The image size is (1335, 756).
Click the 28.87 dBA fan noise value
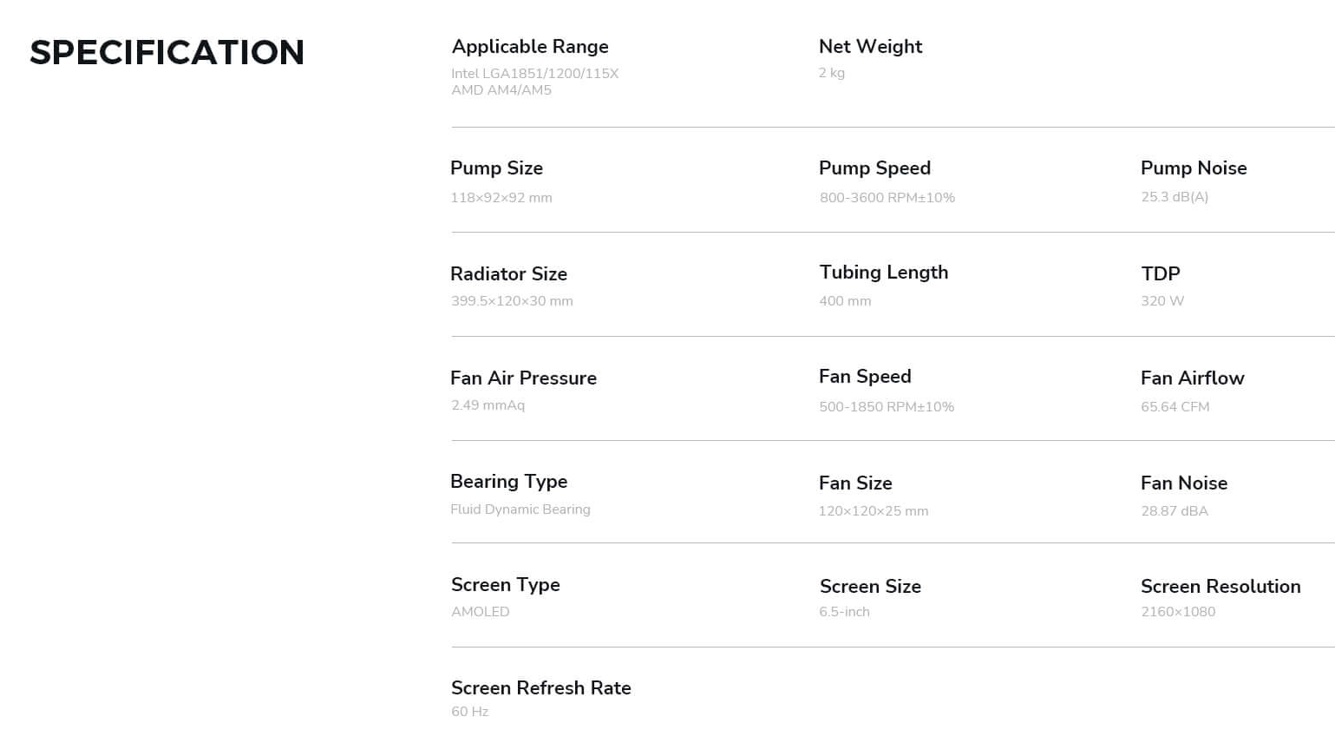pyautogui.click(x=1175, y=511)
